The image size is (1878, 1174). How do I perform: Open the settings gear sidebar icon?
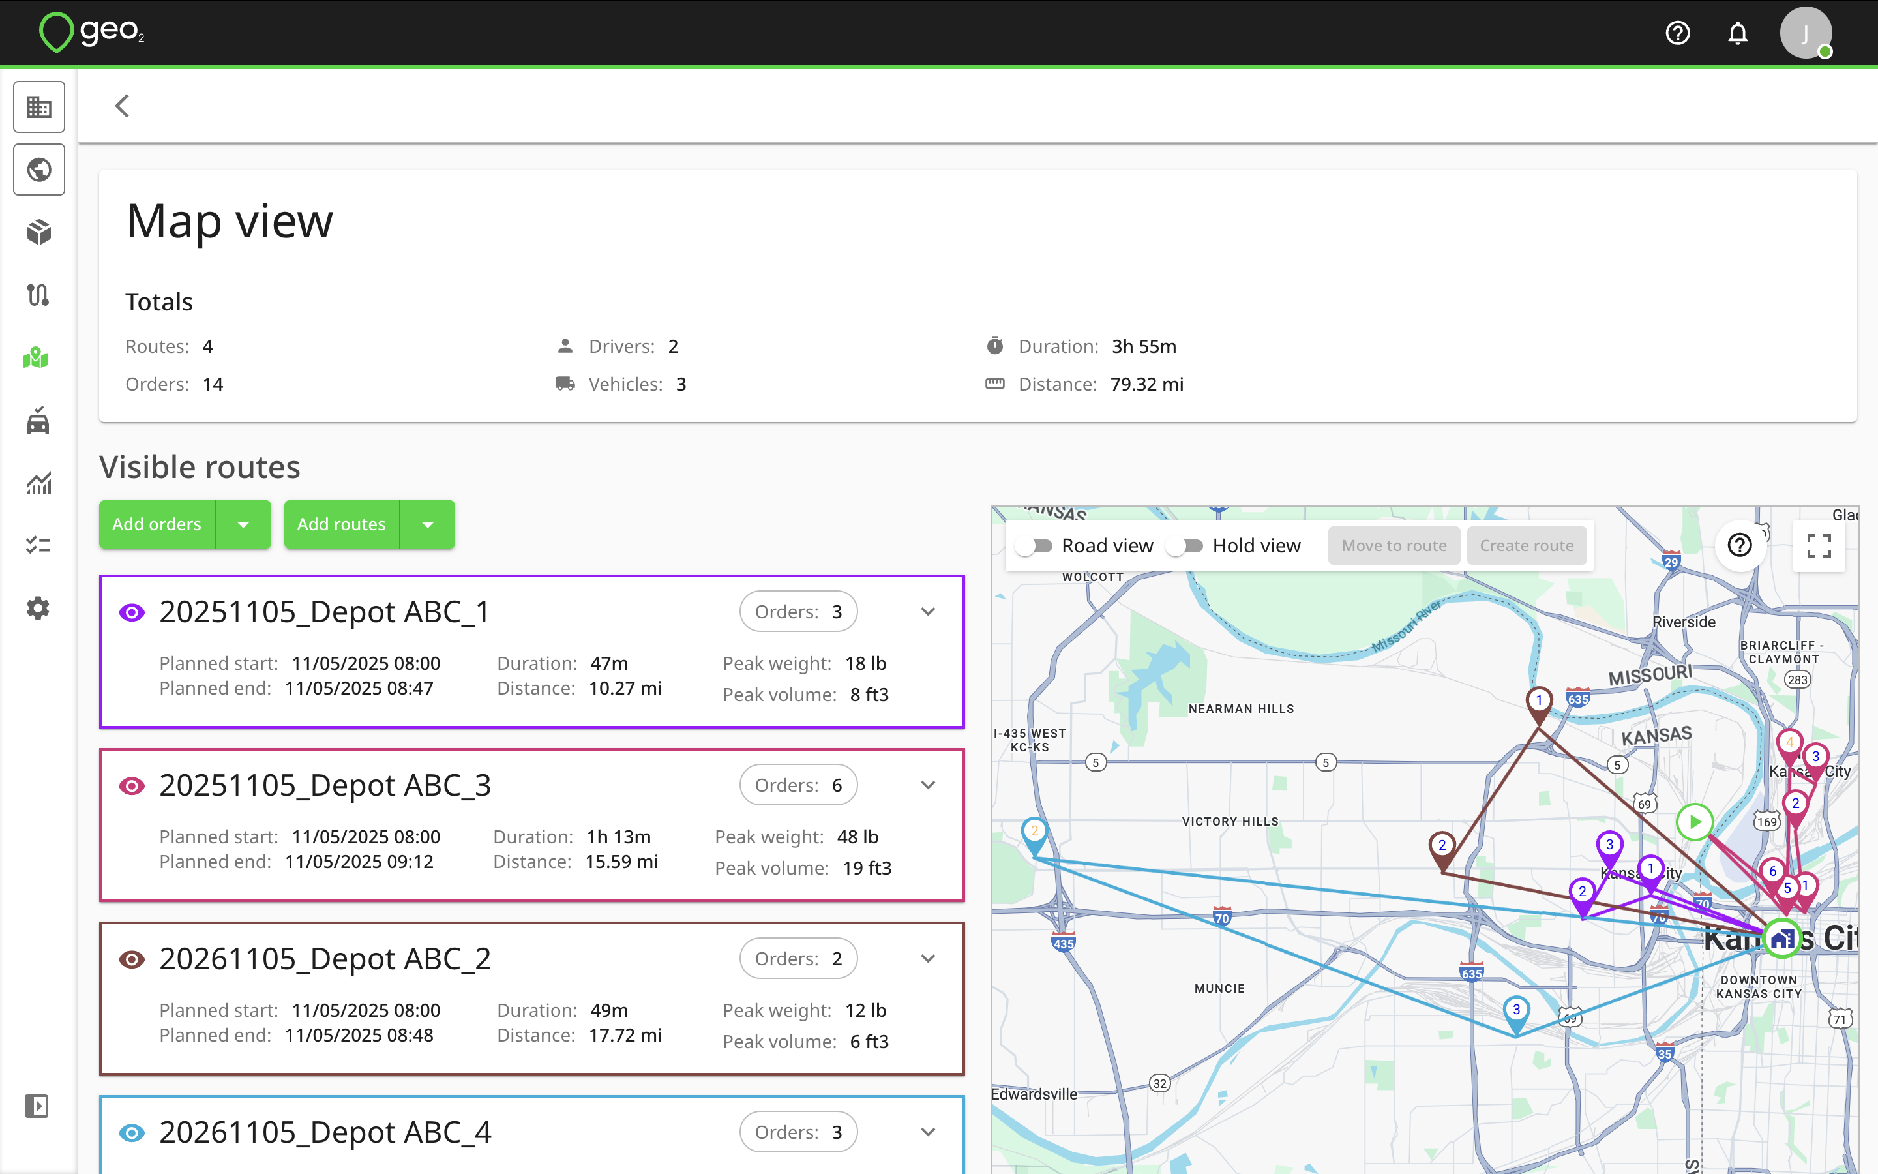tap(39, 609)
